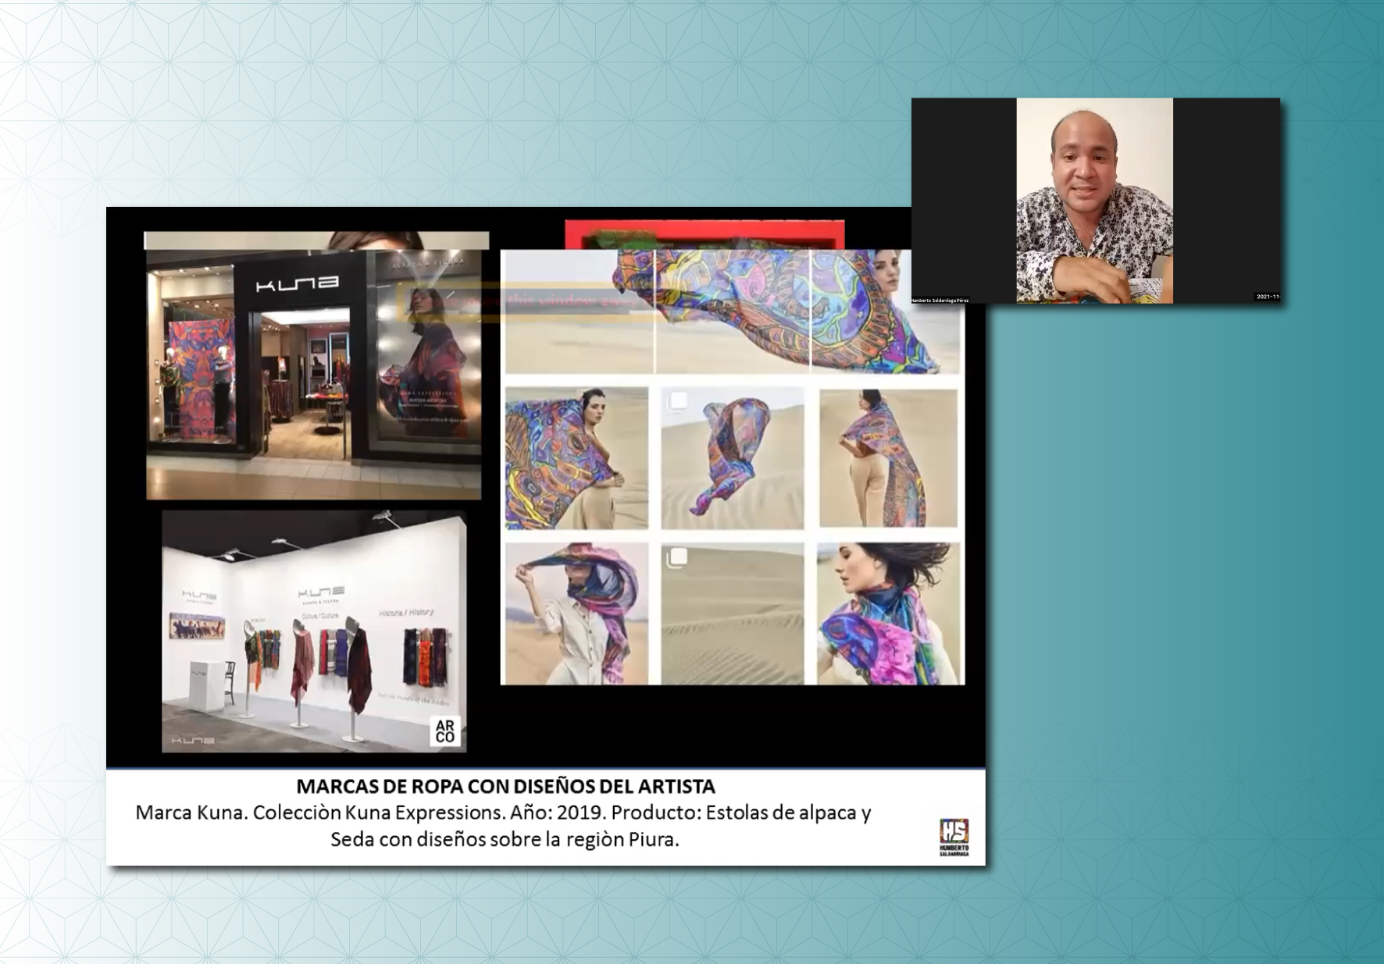This screenshot has height=964, width=1384.
Task: Click the "Humberto Saldarriaga Pérez" name label on webcam
Action: click(x=940, y=300)
